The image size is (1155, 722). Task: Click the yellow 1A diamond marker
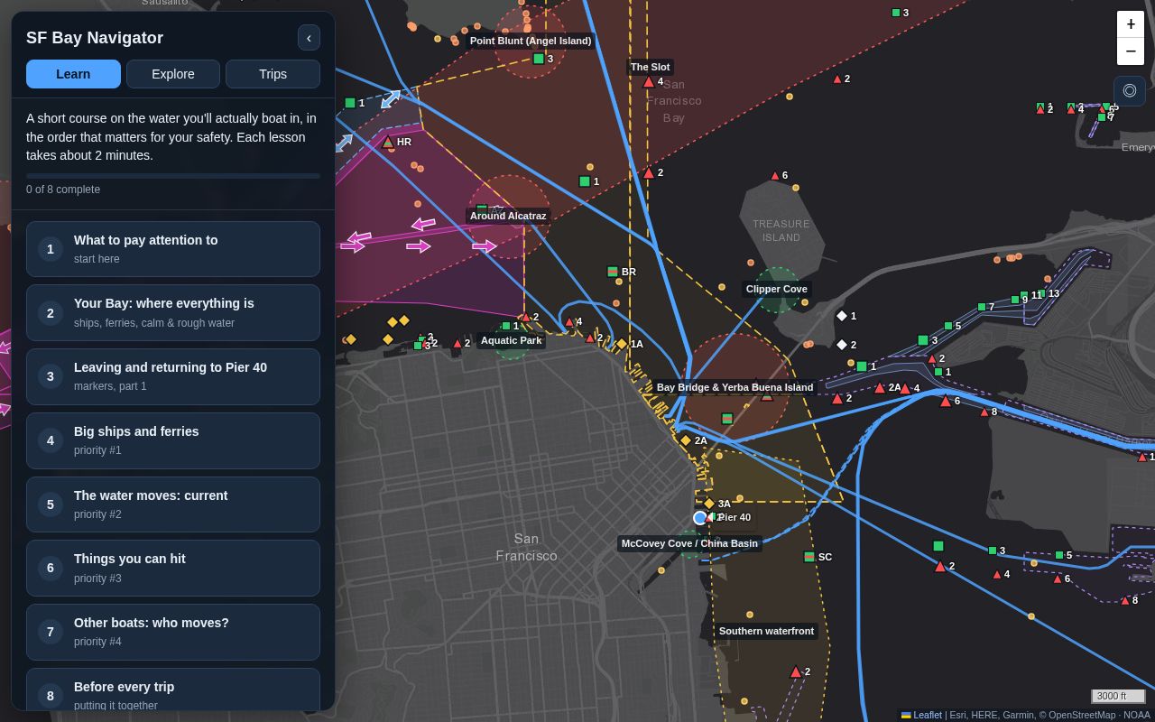[x=622, y=344]
